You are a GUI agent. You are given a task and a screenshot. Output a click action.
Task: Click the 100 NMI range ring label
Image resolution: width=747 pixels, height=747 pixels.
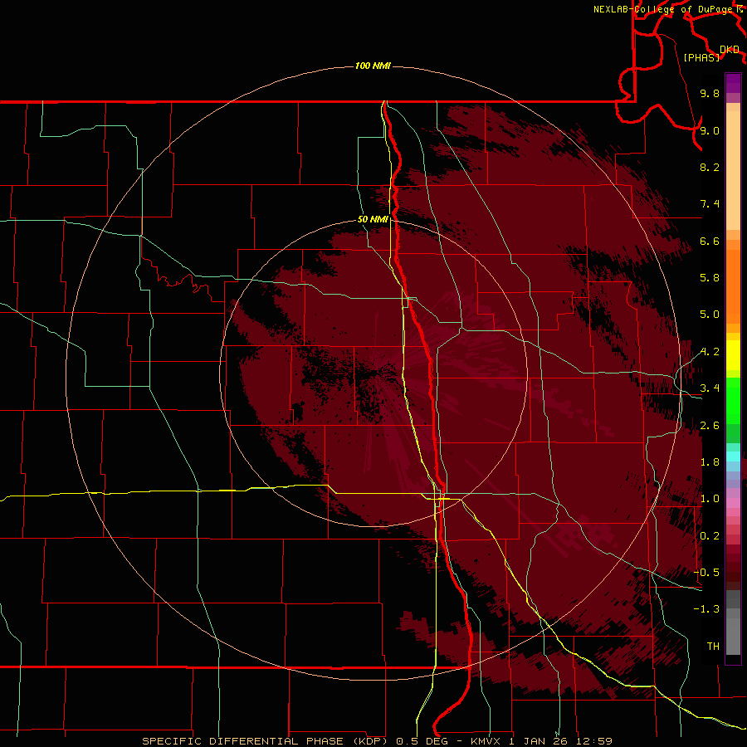tap(373, 66)
